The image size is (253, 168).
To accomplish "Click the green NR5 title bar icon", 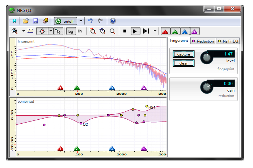I will 12,10.
